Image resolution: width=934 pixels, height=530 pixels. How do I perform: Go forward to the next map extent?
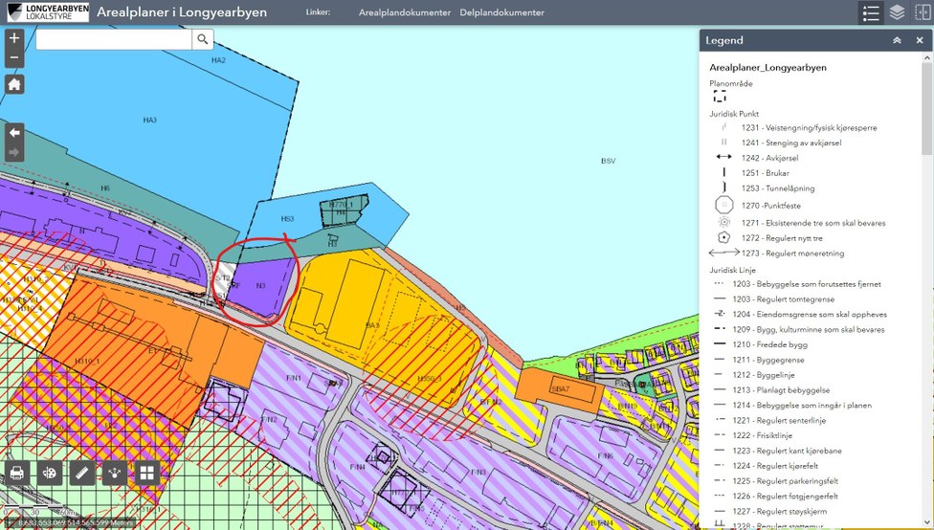pos(14,152)
